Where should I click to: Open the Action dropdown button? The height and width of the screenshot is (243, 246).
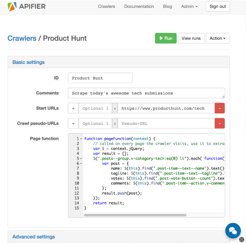click(x=218, y=38)
